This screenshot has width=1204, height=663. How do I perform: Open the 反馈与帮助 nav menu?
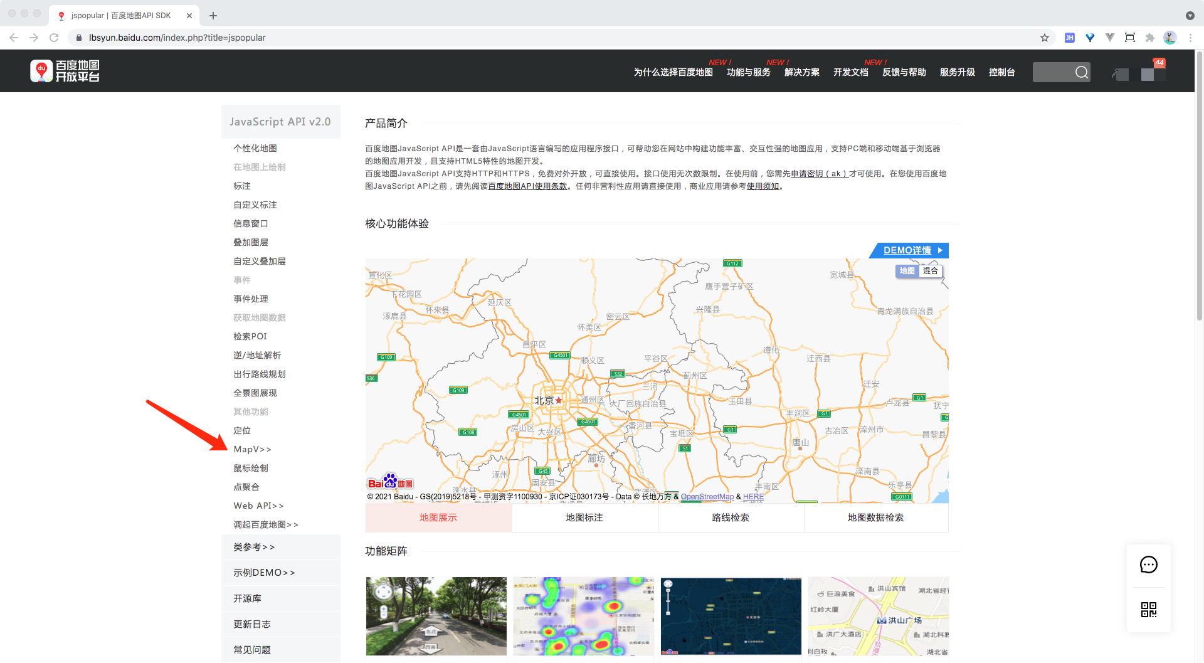(x=904, y=72)
